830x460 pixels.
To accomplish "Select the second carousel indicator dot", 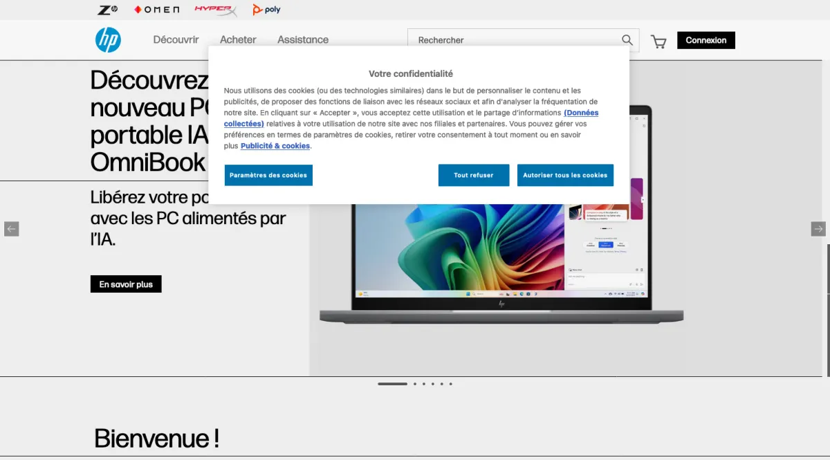I will point(415,384).
